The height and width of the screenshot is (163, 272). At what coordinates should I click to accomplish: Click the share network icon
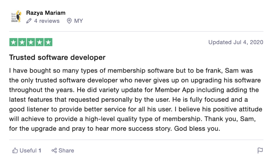(54, 150)
